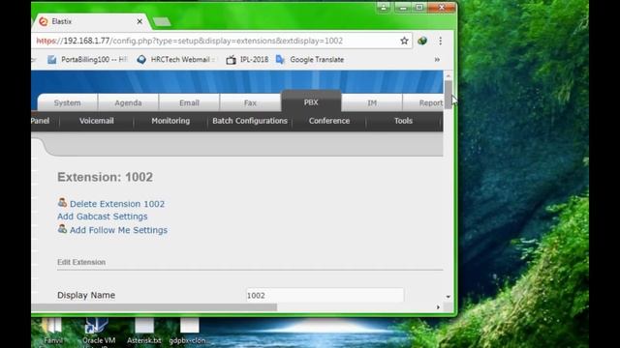This screenshot has width=620, height=348.
Task: Open the Tools submenu
Action: pyautogui.click(x=403, y=121)
